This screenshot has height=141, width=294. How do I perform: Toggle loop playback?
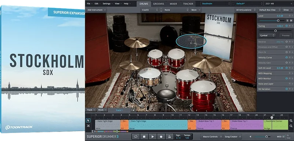pyautogui.click(x=136, y=137)
